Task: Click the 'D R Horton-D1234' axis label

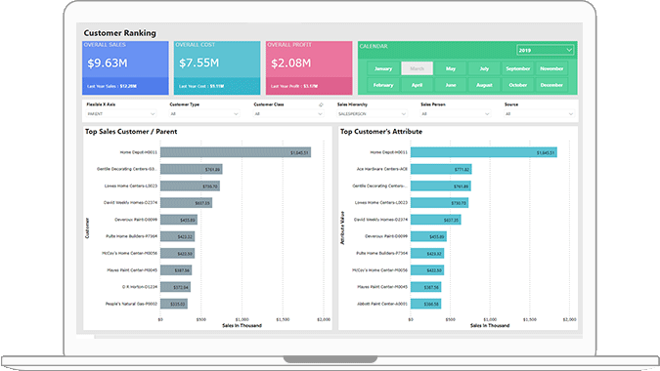Action: pyautogui.click(x=140, y=287)
